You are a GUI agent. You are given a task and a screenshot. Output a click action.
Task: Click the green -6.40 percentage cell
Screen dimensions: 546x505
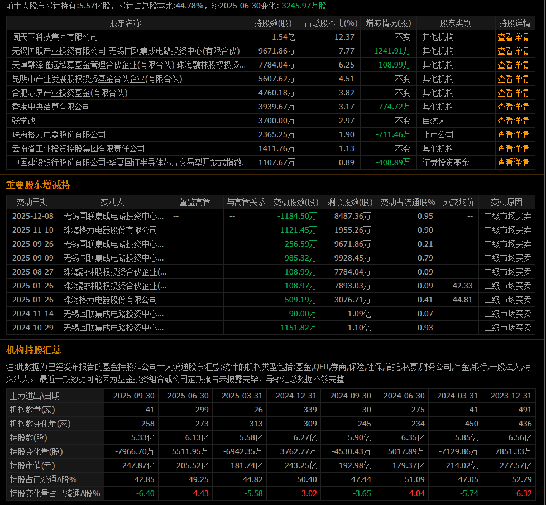tap(145, 493)
